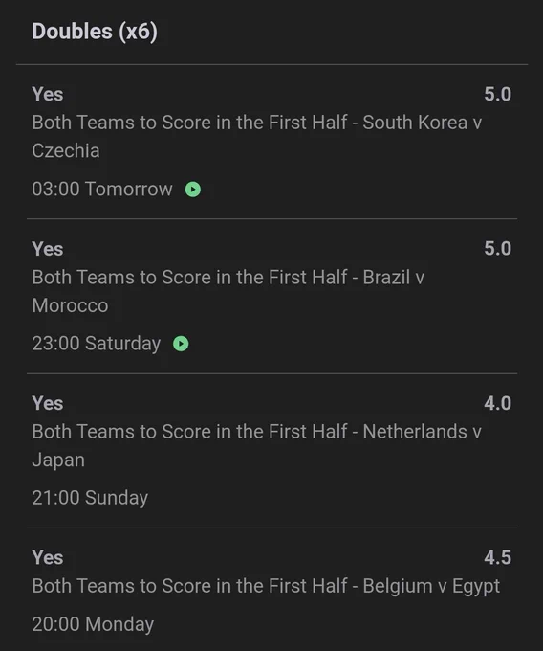Tap the 4.0 odds for Netherlands v Japan

pos(497,403)
